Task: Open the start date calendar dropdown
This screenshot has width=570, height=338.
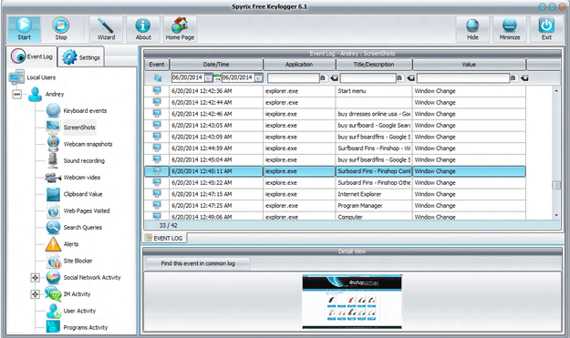Action: tap(208, 78)
